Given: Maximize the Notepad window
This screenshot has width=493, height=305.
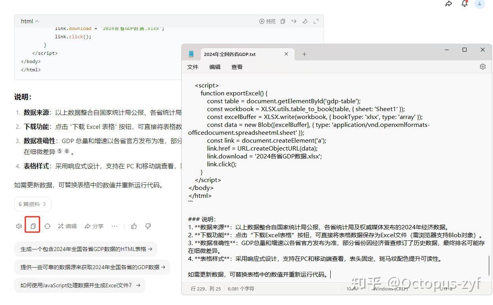Looking at the screenshot, I should pyautogui.click(x=465, y=50).
